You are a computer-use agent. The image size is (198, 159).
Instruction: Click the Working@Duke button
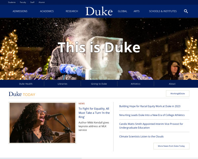178,93
